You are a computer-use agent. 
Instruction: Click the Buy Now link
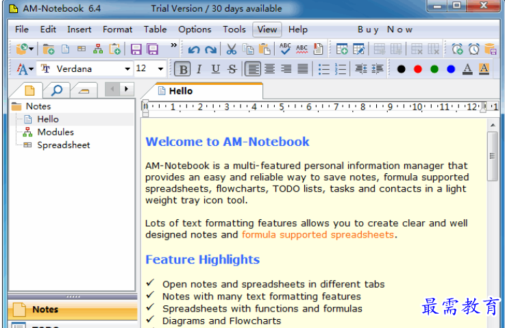(x=385, y=29)
